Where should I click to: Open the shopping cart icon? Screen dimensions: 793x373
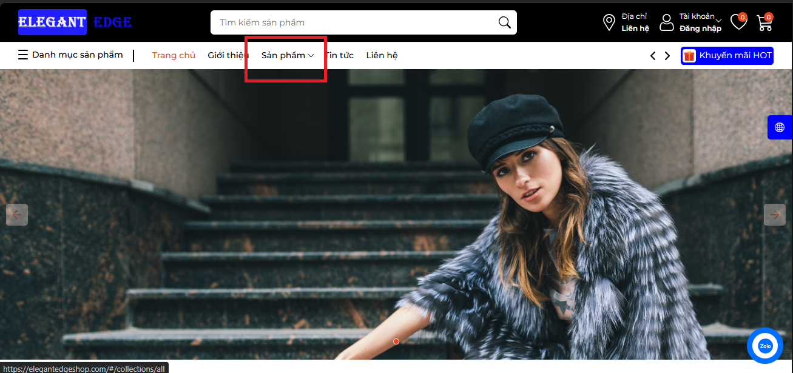click(x=764, y=23)
